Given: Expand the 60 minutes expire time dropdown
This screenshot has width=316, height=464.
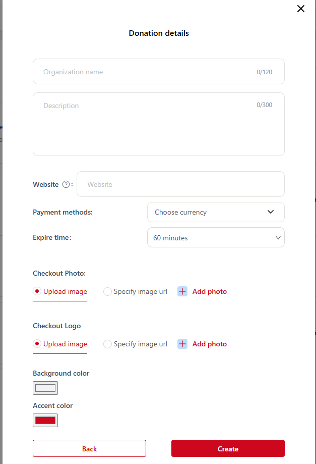Looking at the screenshot, I should (x=216, y=238).
